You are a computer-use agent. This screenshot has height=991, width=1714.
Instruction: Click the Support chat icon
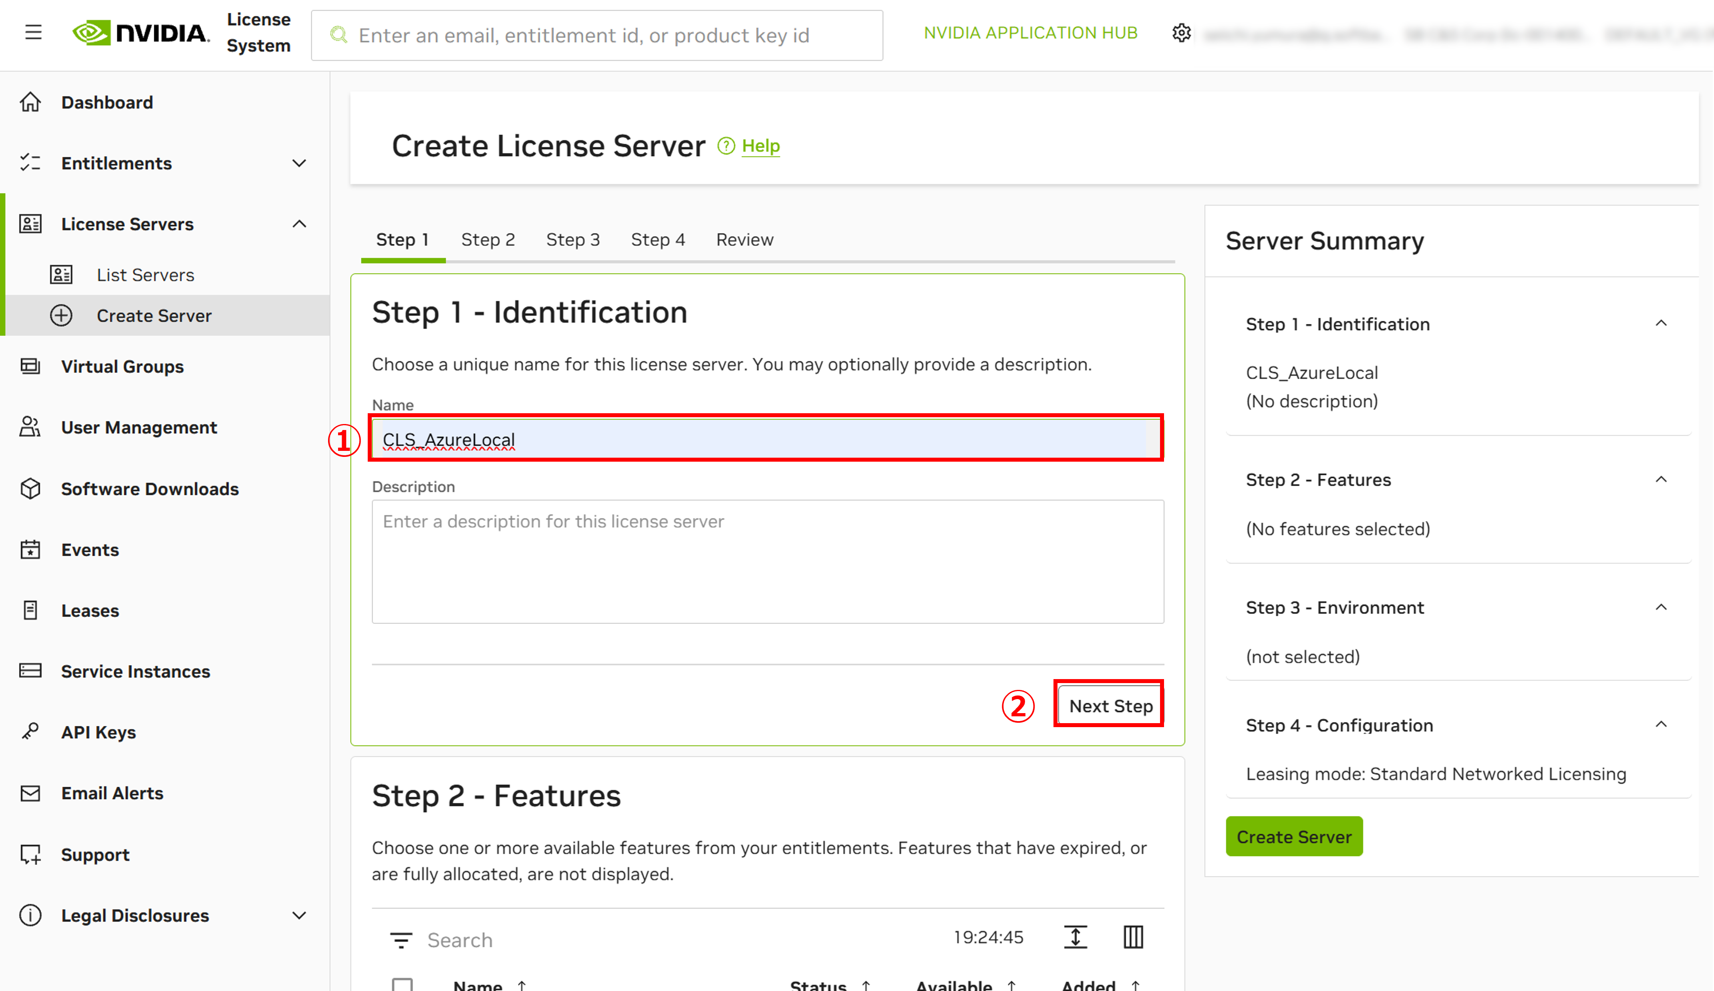30,854
